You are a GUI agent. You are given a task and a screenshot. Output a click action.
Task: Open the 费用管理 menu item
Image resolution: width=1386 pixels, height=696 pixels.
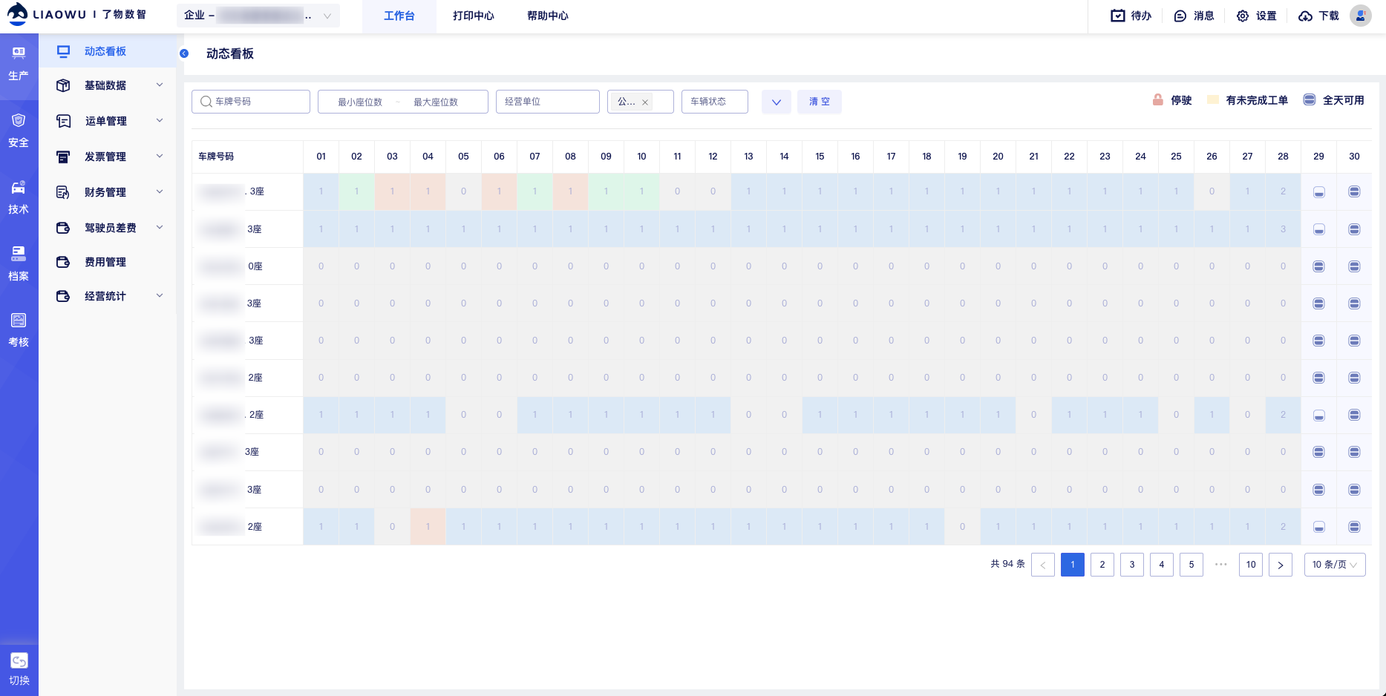(105, 262)
